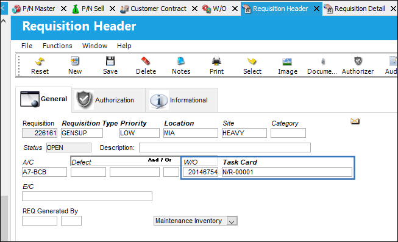Open the File menu
This screenshot has width=398, height=242.
point(27,46)
